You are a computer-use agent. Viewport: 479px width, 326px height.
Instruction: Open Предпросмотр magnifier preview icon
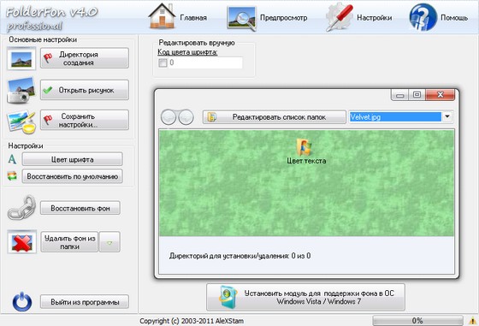241,18
